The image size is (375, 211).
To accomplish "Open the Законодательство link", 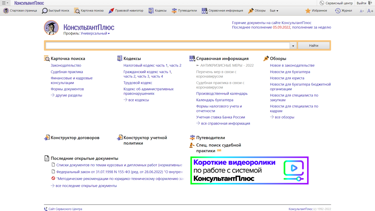I will [x=66, y=65].
